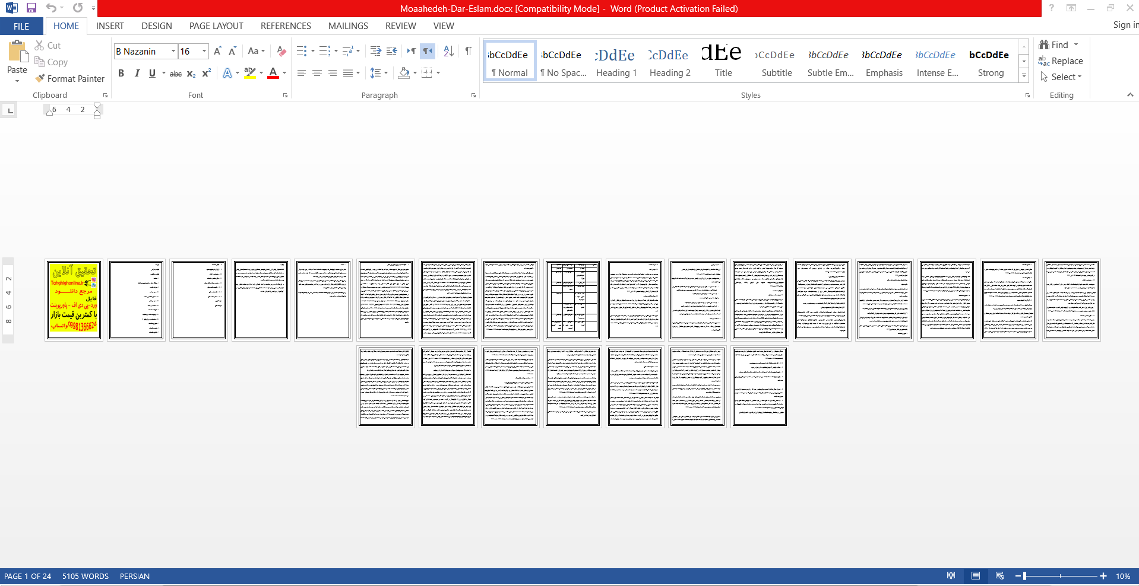Screen dimensions: 1139x586
Task: Click the Sort A-Z icon
Action: pyautogui.click(x=449, y=51)
